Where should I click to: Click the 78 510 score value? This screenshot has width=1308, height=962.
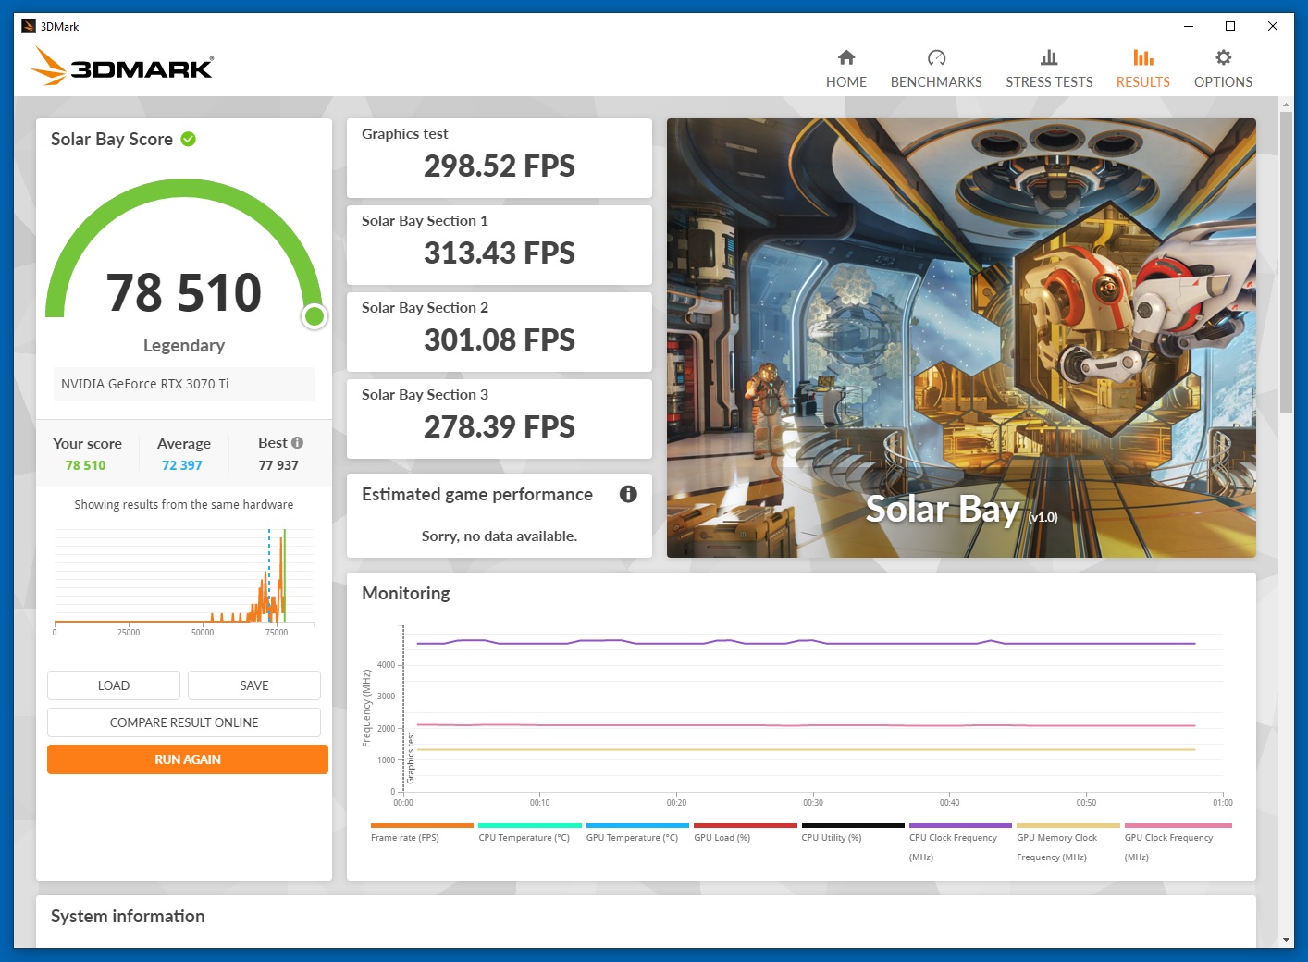[184, 292]
